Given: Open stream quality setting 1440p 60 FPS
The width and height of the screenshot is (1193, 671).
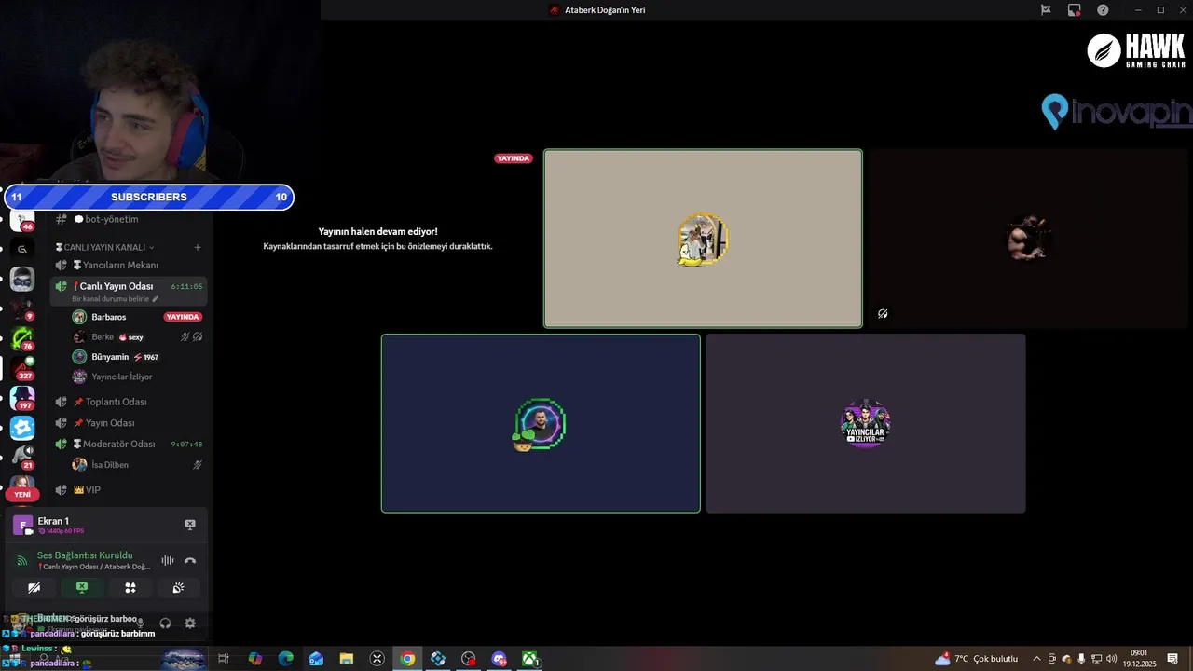Looking at the screenshot, I should pyautogui.click(x=62, y=531).
